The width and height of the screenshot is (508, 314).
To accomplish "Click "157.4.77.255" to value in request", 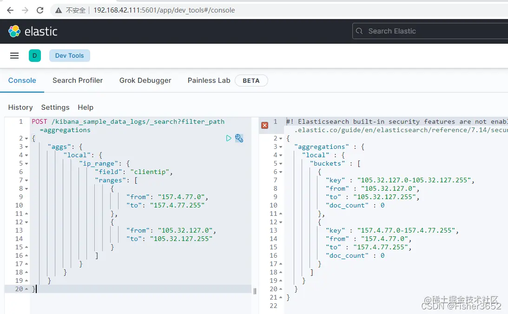I will click(178, 205).
